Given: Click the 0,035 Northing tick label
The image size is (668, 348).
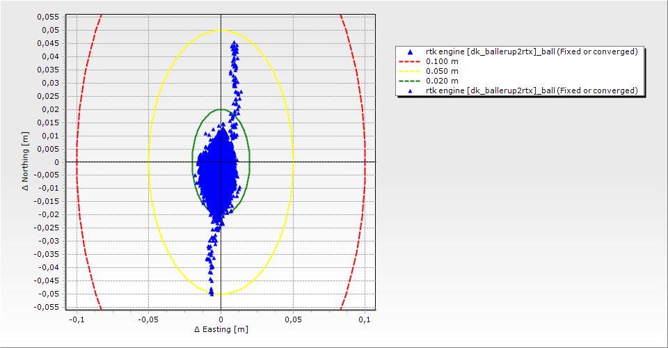Looking at the screenshot, I should point(48,70).
